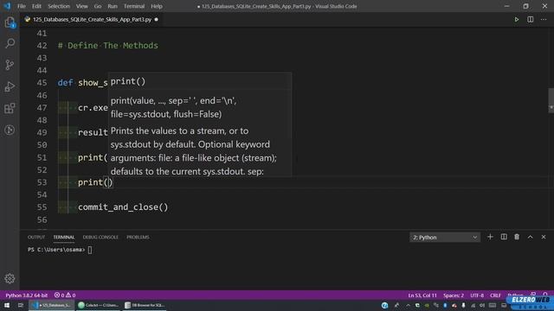The height and width of the screenshot is (311, 554).
Task: Click the editor vertical scrollbar
Action: 551,100
